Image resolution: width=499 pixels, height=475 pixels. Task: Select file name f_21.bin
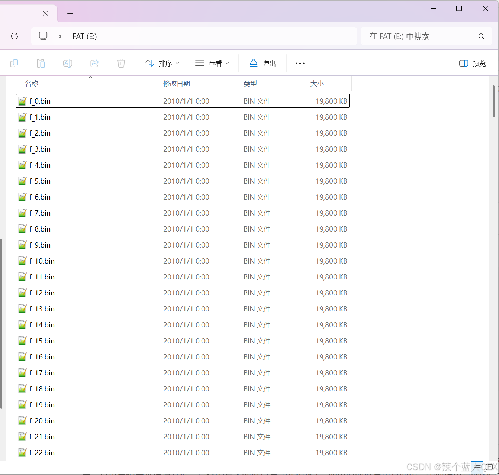42,437
